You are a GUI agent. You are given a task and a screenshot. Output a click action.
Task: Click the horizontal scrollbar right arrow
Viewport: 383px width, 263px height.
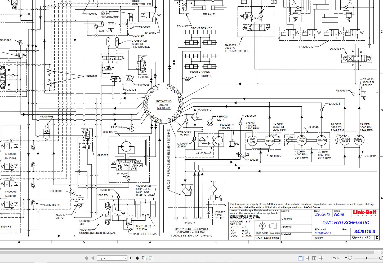[381, 253]
